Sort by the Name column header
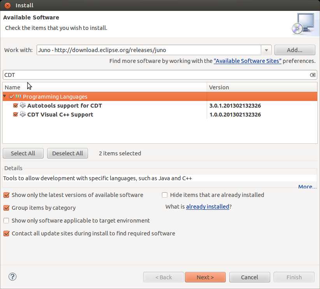Screen dimensions: 320x289 point(105,87)
